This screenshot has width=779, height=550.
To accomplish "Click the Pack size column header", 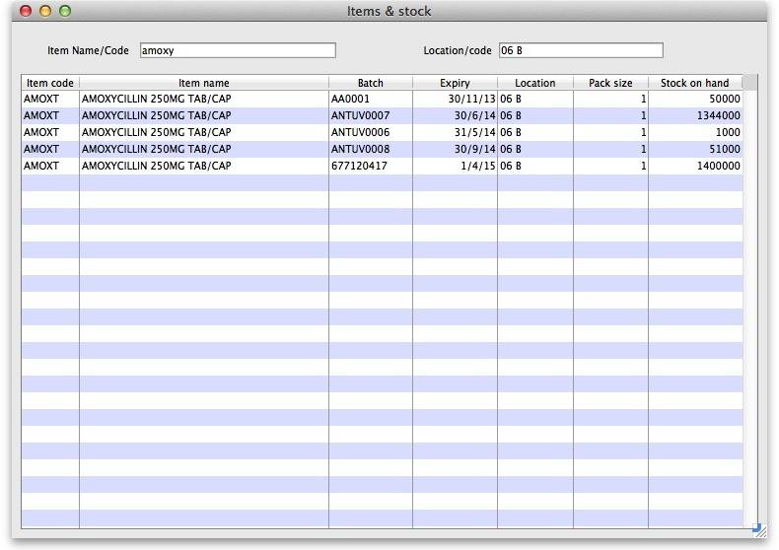I will 610,83.
